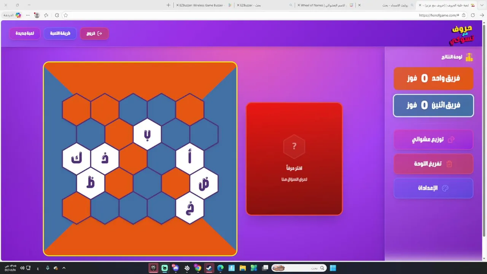Image resolution: width=487 pixels, height=274 pixels.
Task: Open Discord from taskbar
Action: 175,268
